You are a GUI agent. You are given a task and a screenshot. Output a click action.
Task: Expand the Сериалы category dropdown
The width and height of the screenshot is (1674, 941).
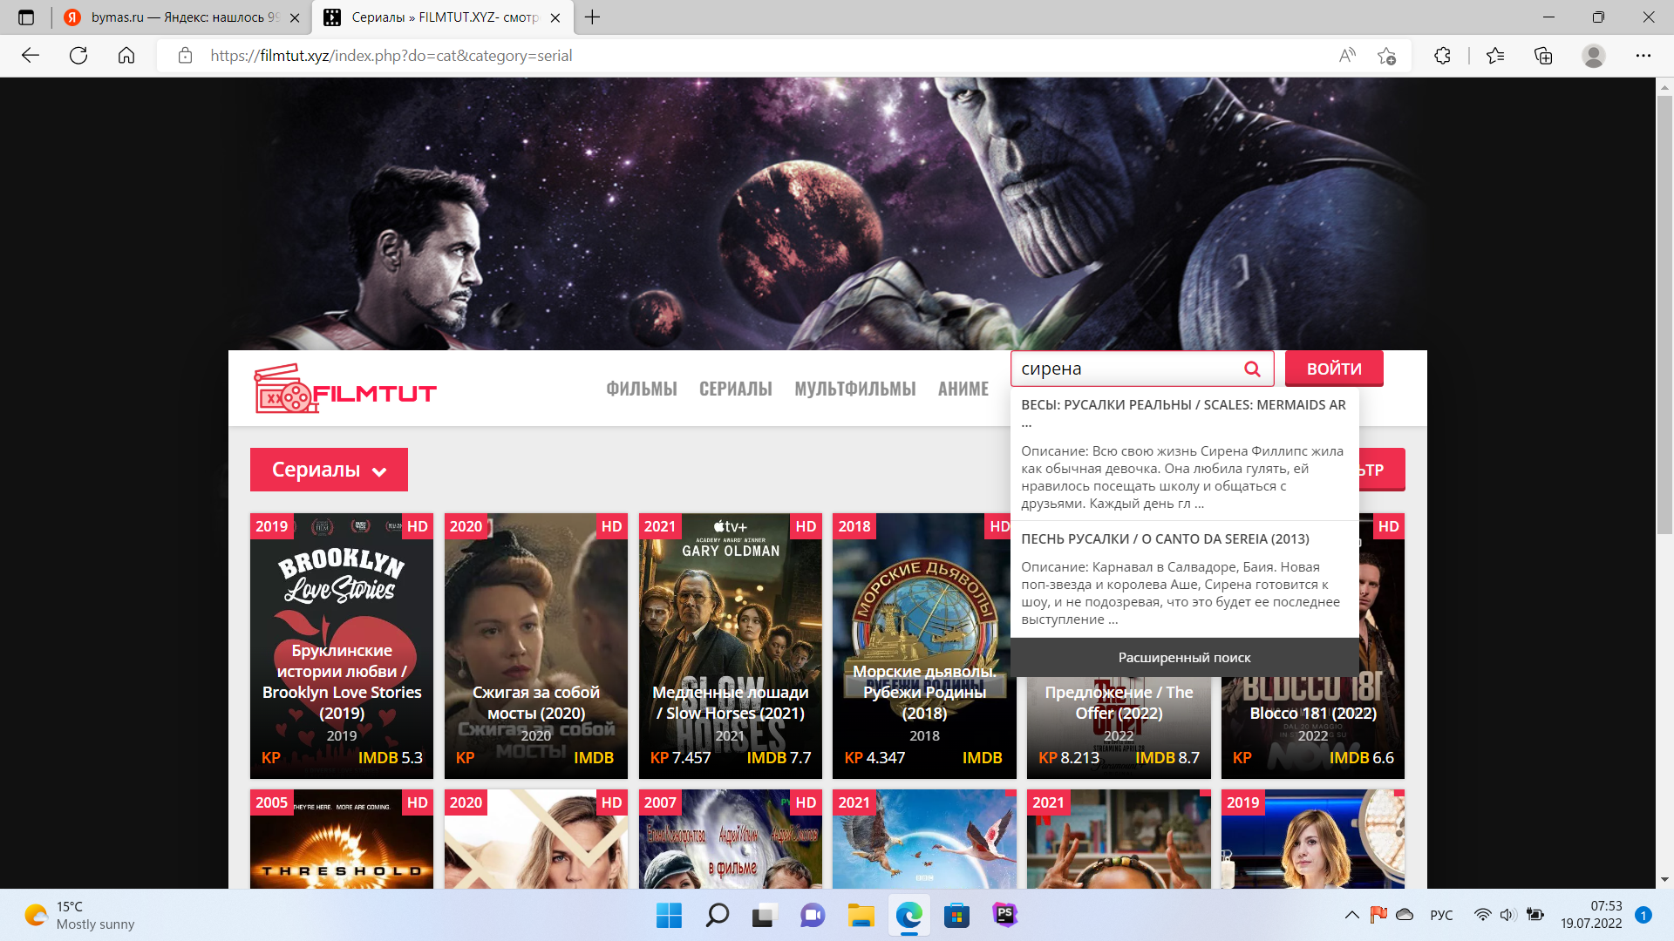click(329, 470)
